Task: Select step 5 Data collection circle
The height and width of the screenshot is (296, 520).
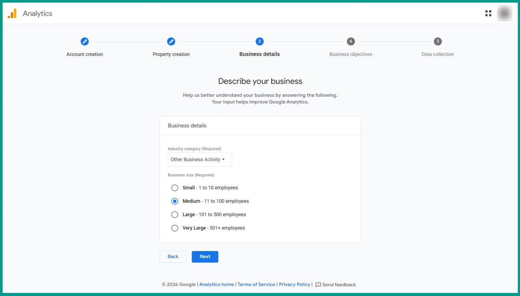Action: click(437, 41)
